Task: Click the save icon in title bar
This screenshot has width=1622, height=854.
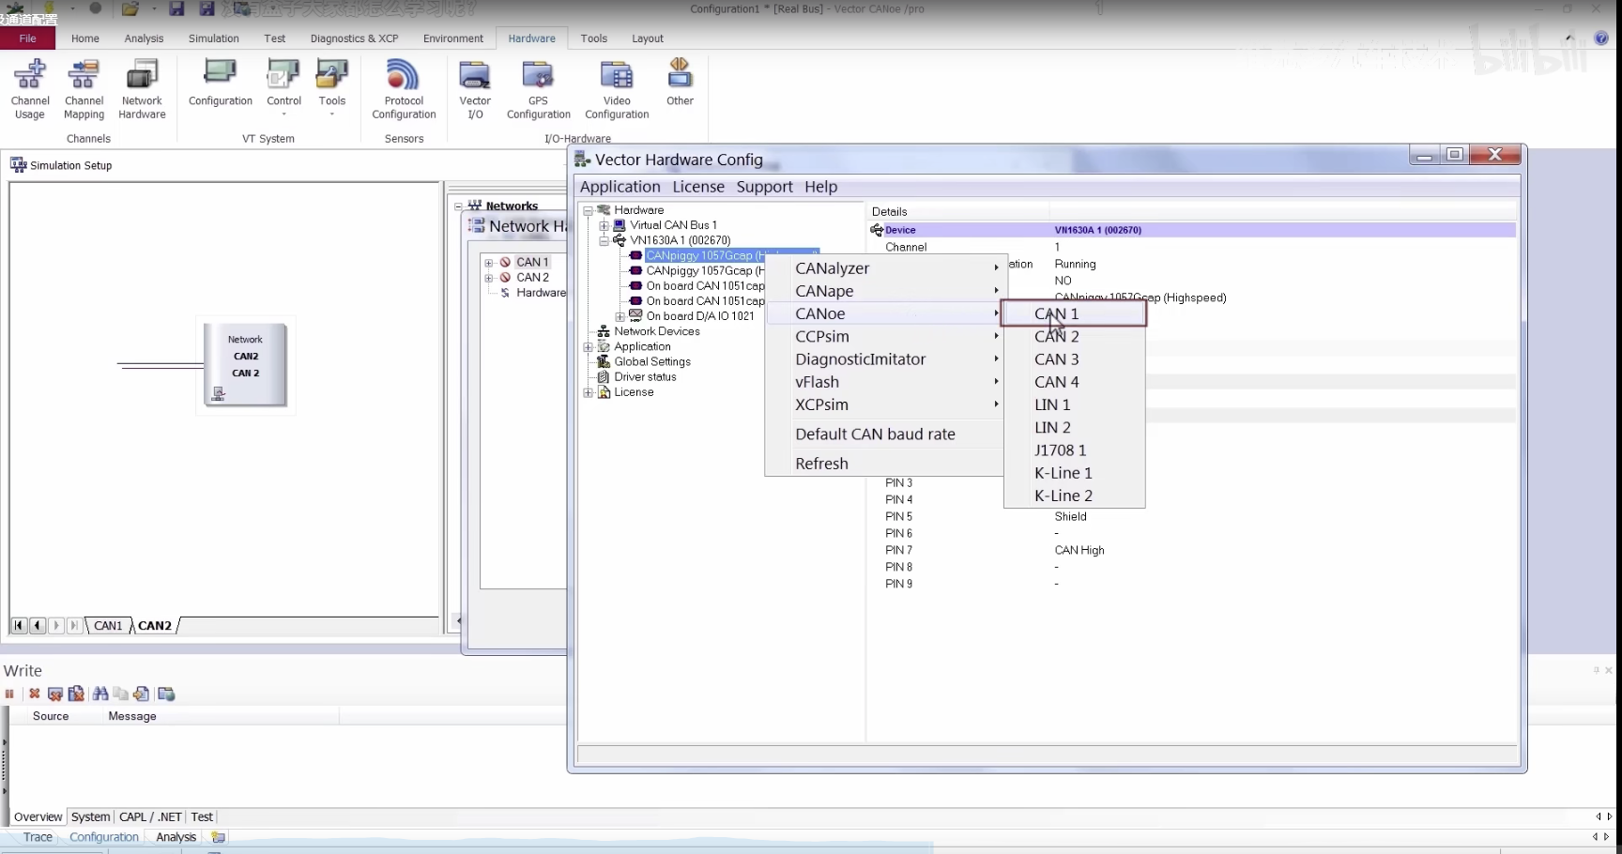Action: pyautogui.click(x=176, y=8)
